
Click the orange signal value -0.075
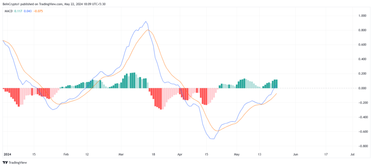(x=38, y=11)
